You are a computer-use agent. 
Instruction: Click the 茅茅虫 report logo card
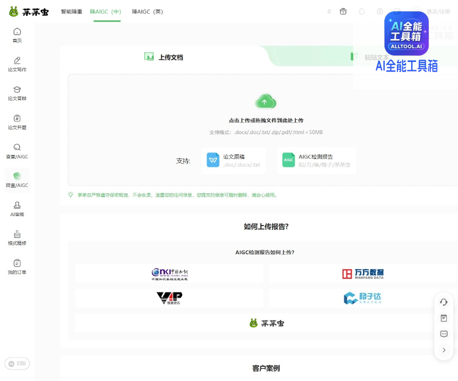(x=266, y=323)
